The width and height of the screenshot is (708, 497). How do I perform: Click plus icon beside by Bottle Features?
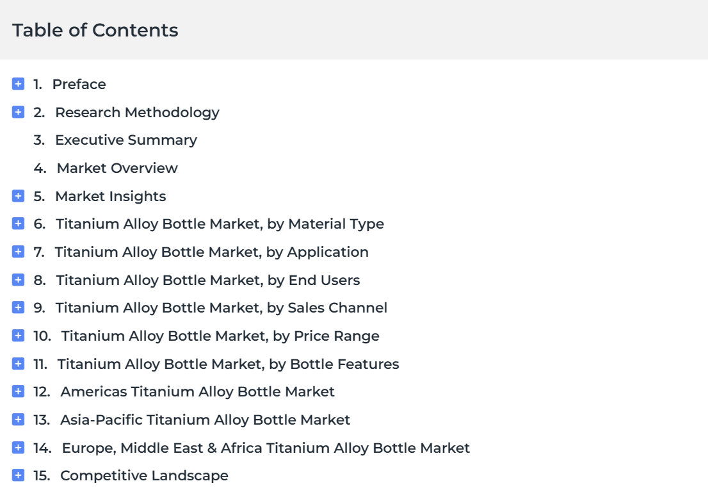click(x=18, y=363)
